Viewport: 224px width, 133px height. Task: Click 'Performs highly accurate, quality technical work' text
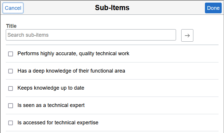[x=73, y=53]
